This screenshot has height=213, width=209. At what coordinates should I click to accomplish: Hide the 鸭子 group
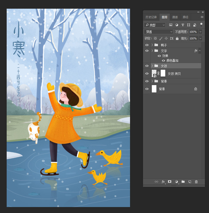(147, 45)
